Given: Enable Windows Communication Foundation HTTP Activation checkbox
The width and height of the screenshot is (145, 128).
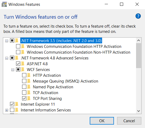Looking at the screenshot, I should pos(18,46).
